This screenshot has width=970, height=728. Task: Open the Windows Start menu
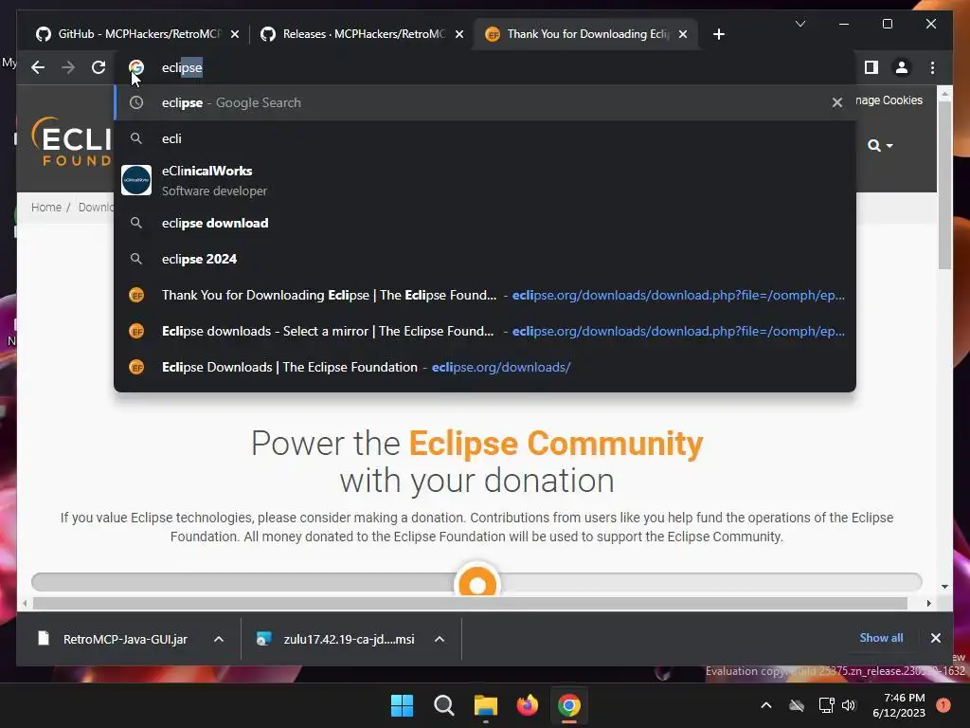click(402, 705)
